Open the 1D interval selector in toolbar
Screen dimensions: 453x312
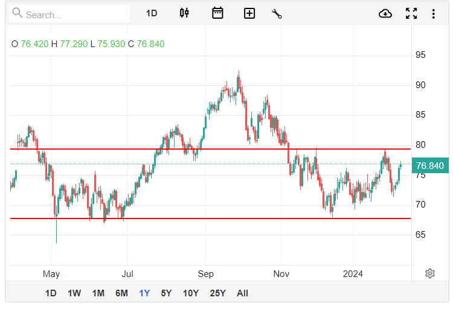152,13
